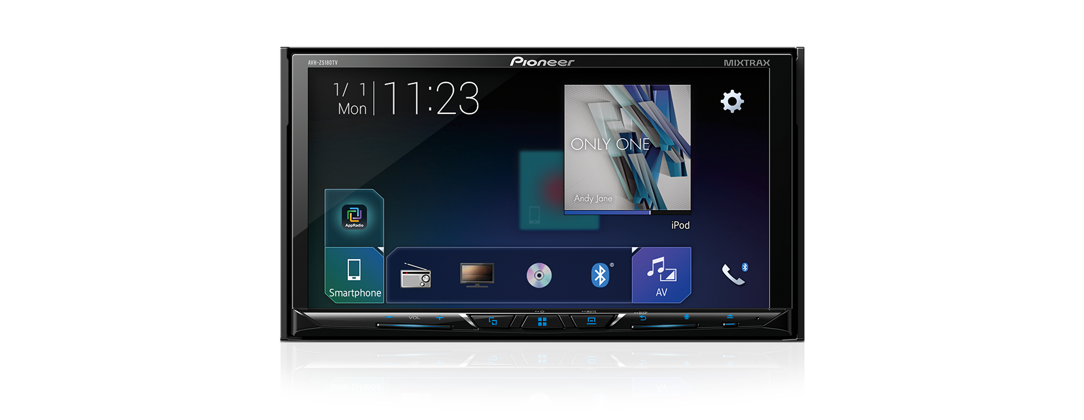Screen dimensions: 1084x420
Task: Lower volume with the minus button
Action: [388, 318]
